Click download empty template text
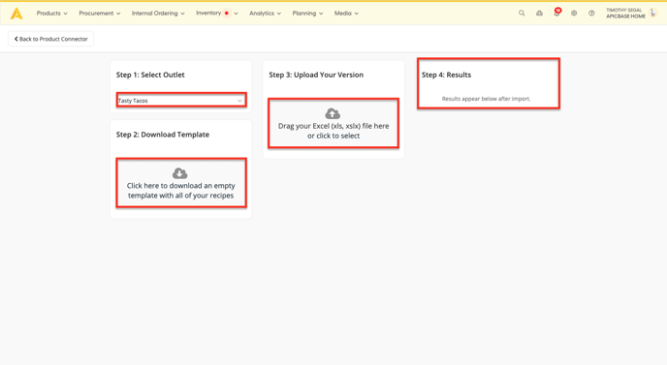 coord(180,191)
